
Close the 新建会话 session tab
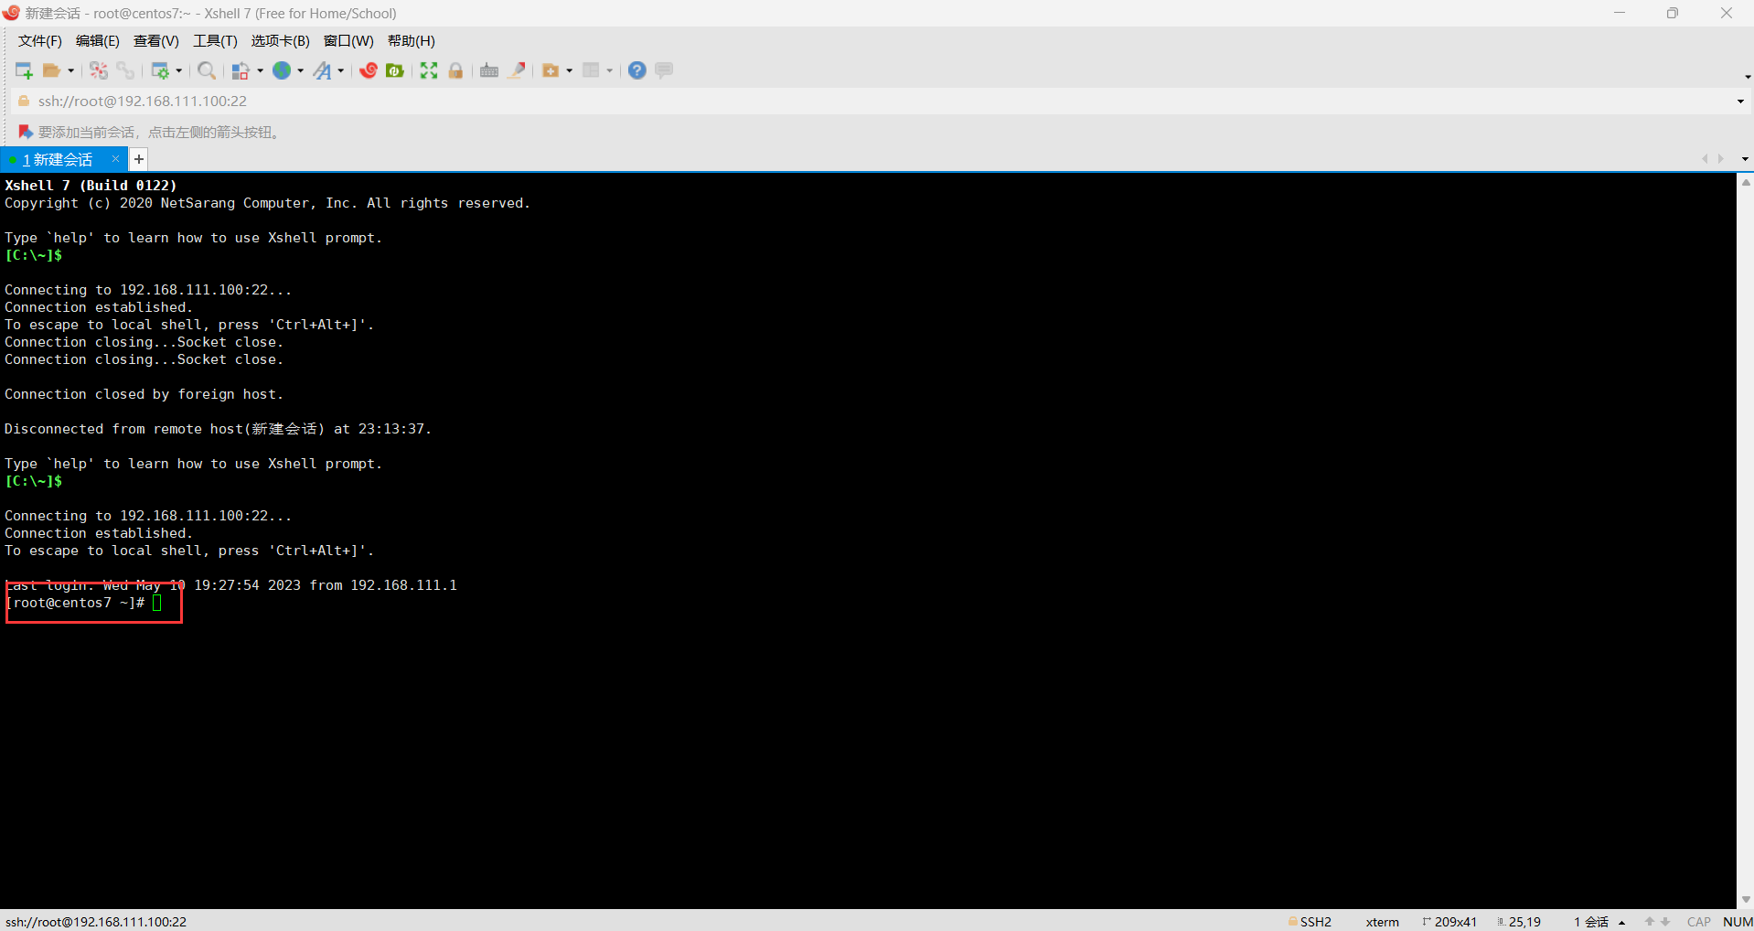click(x=115, y=159)
